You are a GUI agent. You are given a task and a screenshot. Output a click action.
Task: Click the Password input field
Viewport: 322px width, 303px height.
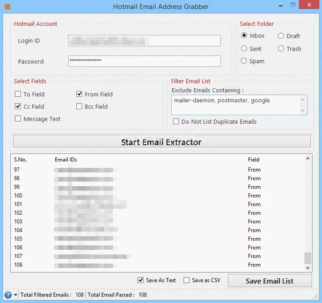[144, 61]
